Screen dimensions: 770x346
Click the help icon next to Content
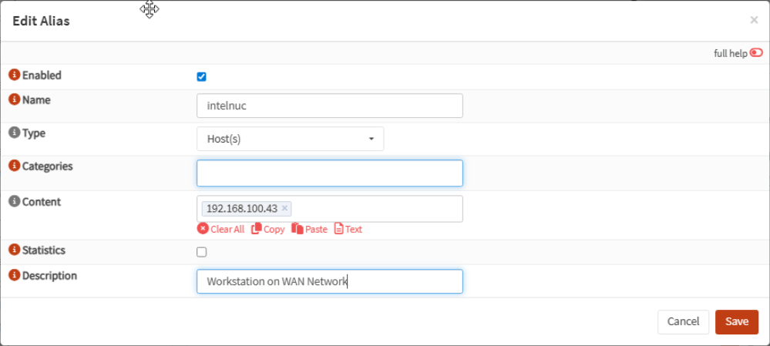[14, 202]
